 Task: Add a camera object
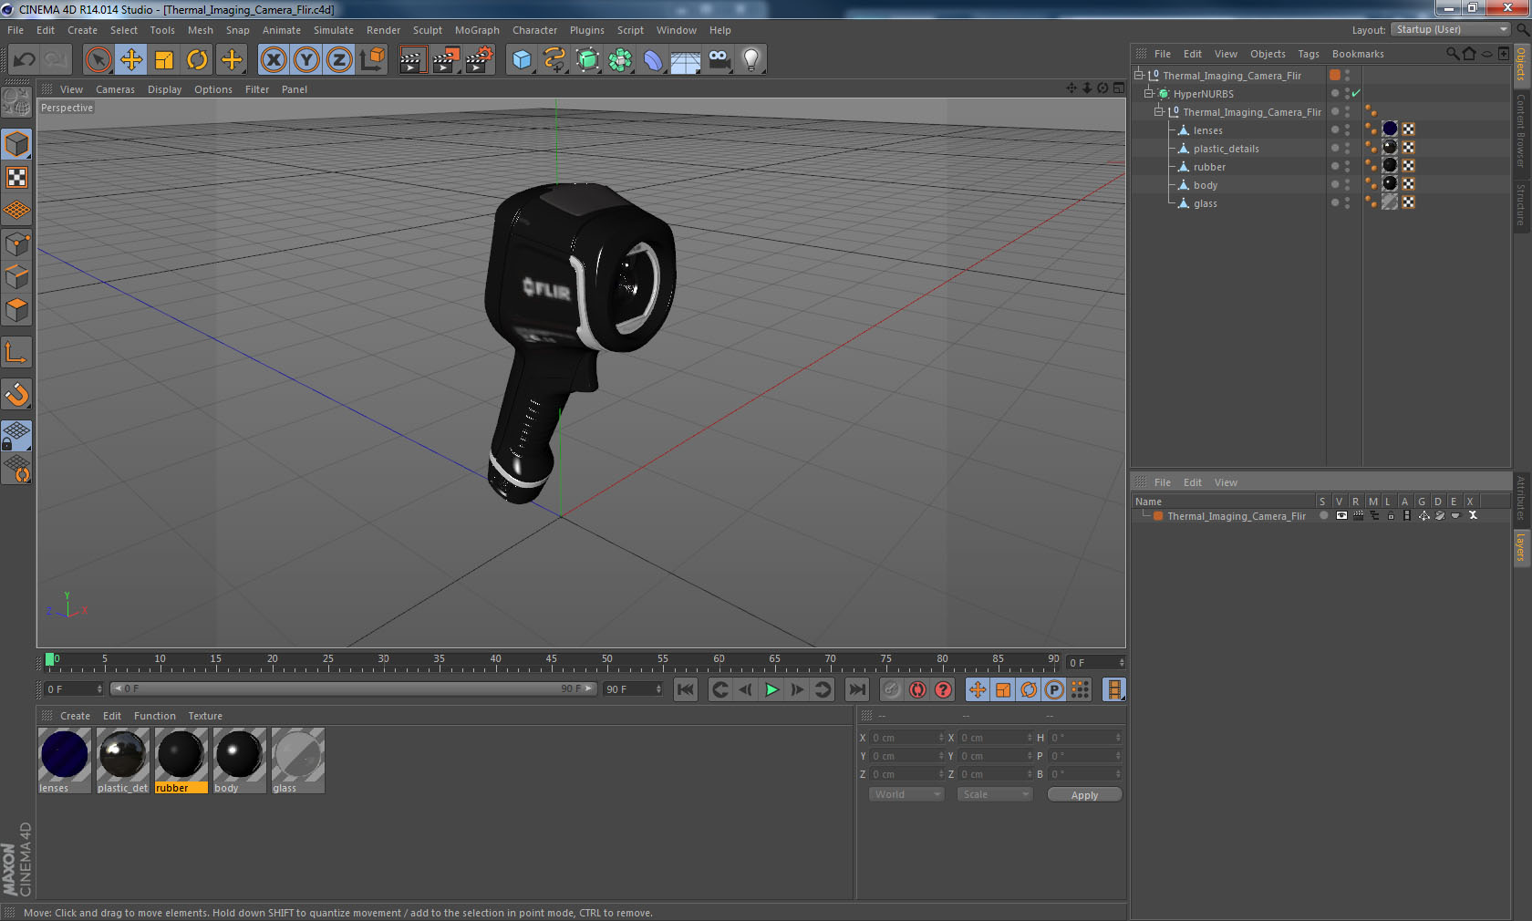point(719,60)
